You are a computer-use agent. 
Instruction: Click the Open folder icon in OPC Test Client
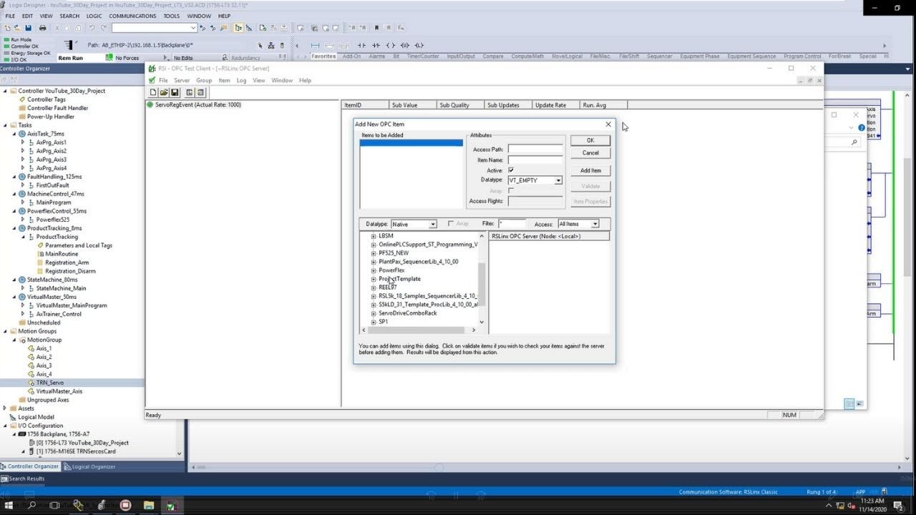[164, 92]
